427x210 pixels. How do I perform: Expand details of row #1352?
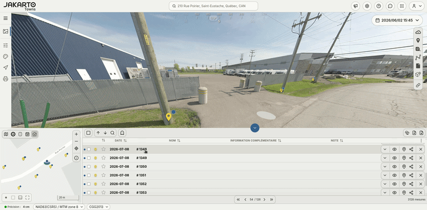point(385,184)
